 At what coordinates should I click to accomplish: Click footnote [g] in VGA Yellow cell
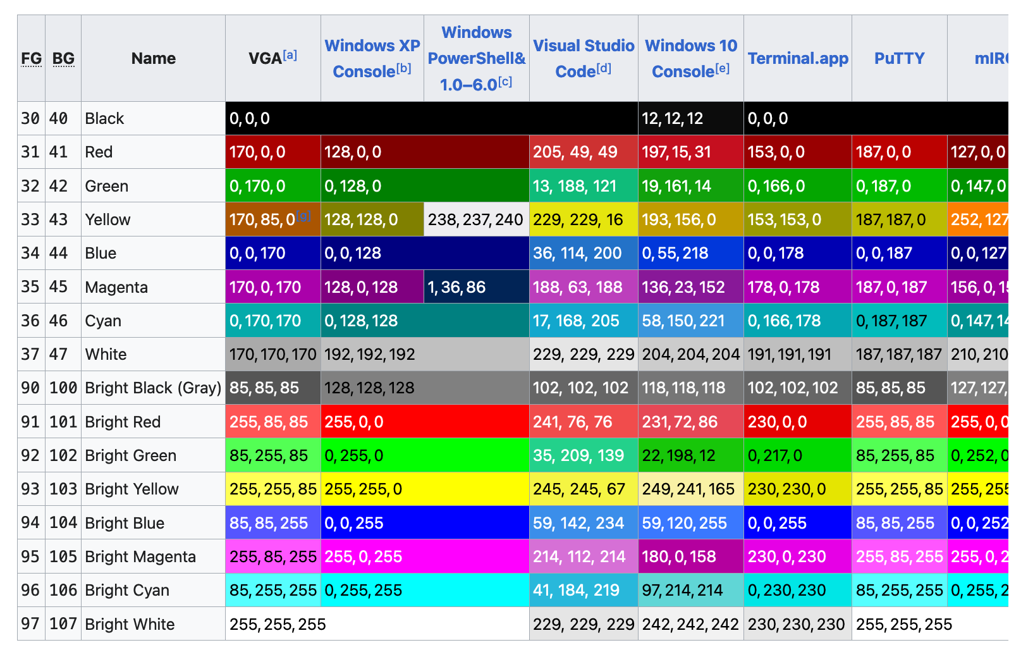pyautogui.click(x=304, y=216)
